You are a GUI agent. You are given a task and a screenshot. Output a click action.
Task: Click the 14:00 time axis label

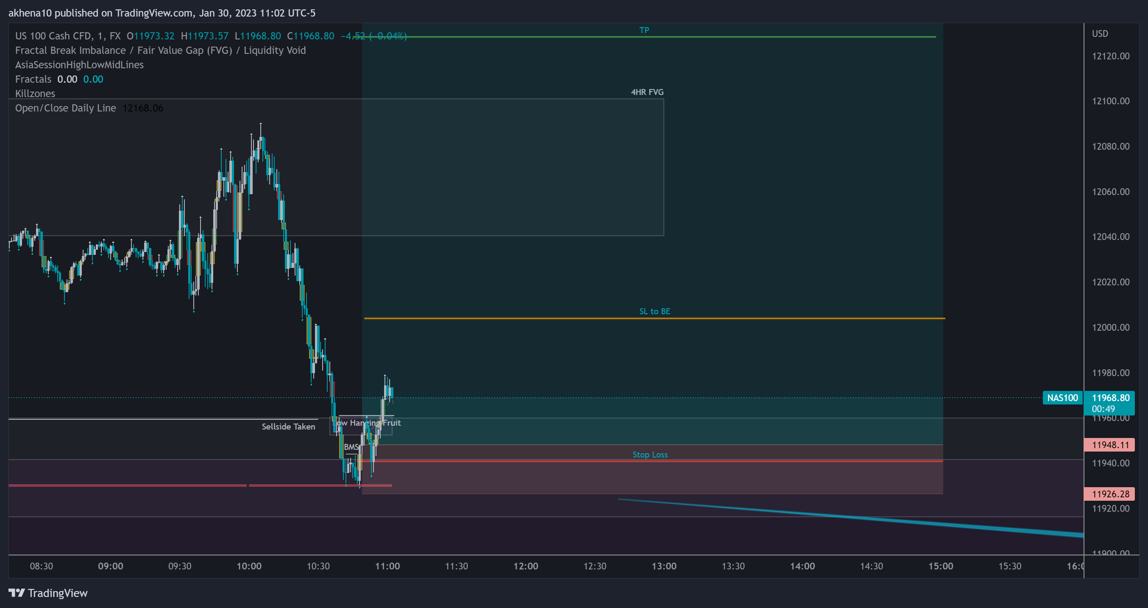[x=802, y=566]
